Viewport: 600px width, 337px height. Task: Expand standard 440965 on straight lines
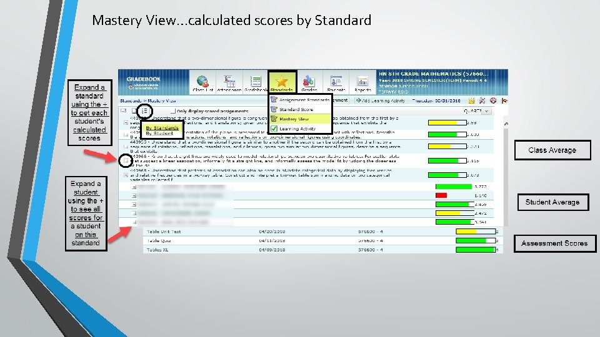(x=126, y=161)
